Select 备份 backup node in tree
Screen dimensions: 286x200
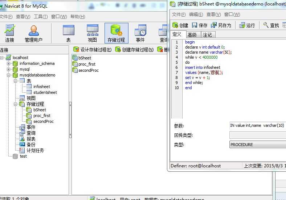click(31, 145)
